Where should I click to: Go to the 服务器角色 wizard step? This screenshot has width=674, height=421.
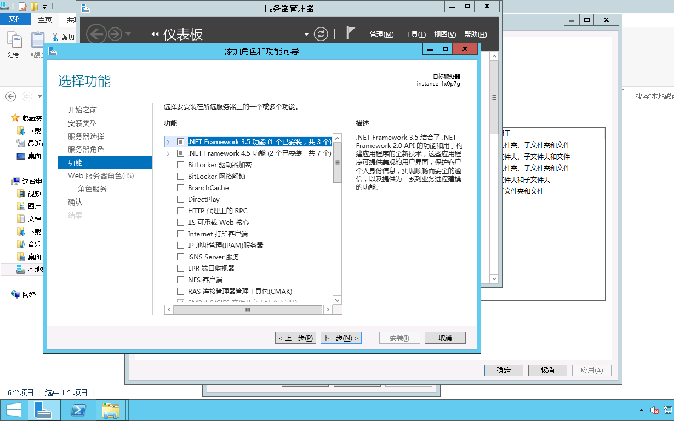86,149
